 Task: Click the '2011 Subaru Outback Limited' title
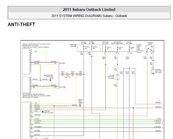click(x=89, y=9)
